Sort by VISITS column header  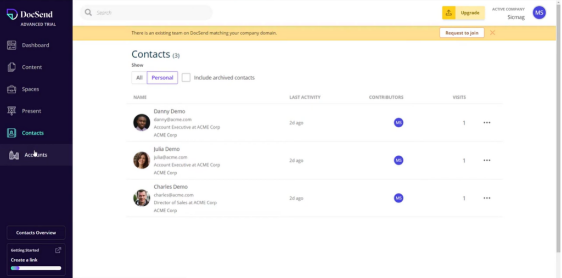pyautogui.click(x=459, y=97)
